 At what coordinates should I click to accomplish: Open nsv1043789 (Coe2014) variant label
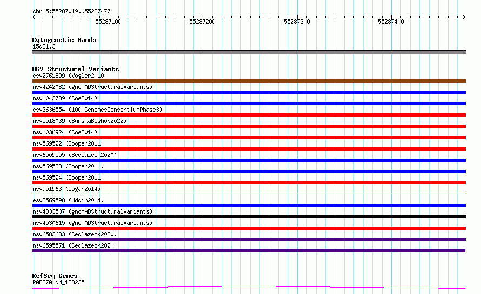(x=65, y=98)
